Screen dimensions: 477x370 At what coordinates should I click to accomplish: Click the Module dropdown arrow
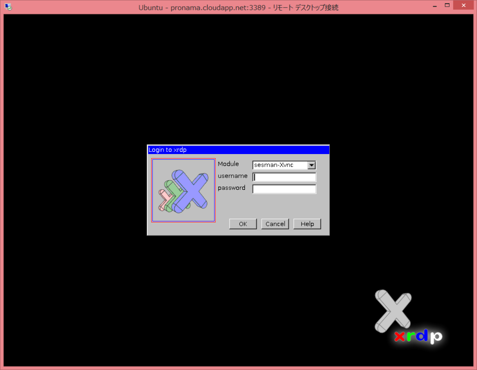[312, 165]
